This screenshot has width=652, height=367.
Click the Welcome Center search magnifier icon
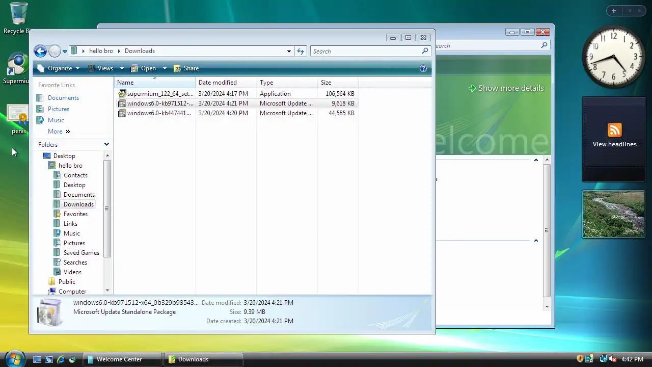coord(544,45)
